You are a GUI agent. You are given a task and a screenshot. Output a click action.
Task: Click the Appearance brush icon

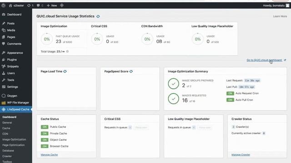(x=4, y=53)
